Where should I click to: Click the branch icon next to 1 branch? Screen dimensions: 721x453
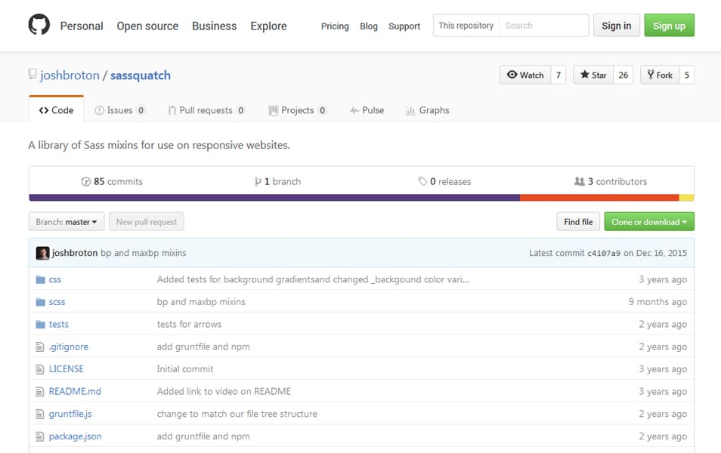click(x=258, y=181)
